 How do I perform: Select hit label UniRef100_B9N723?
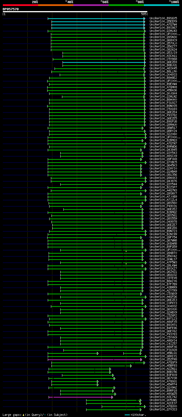[163, 231]
